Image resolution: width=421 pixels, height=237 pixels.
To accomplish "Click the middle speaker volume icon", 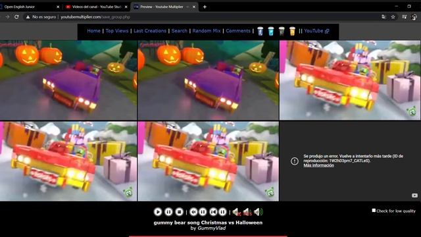I will click(247, 212).
